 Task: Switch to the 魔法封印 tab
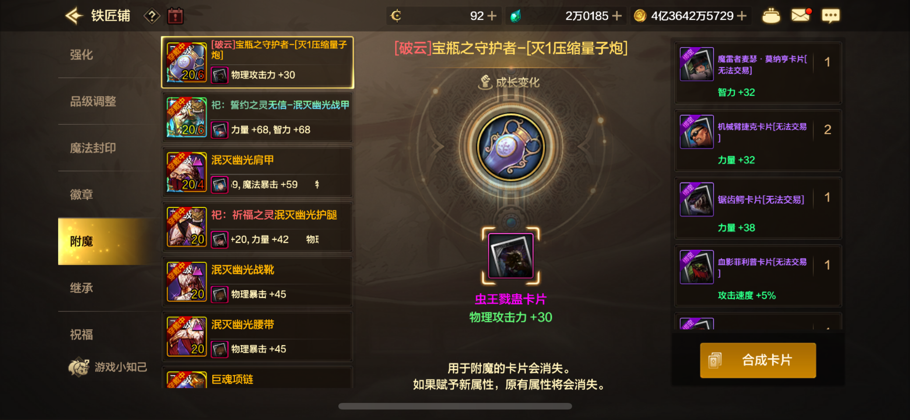pyautogui.click(x=93, y=148)
